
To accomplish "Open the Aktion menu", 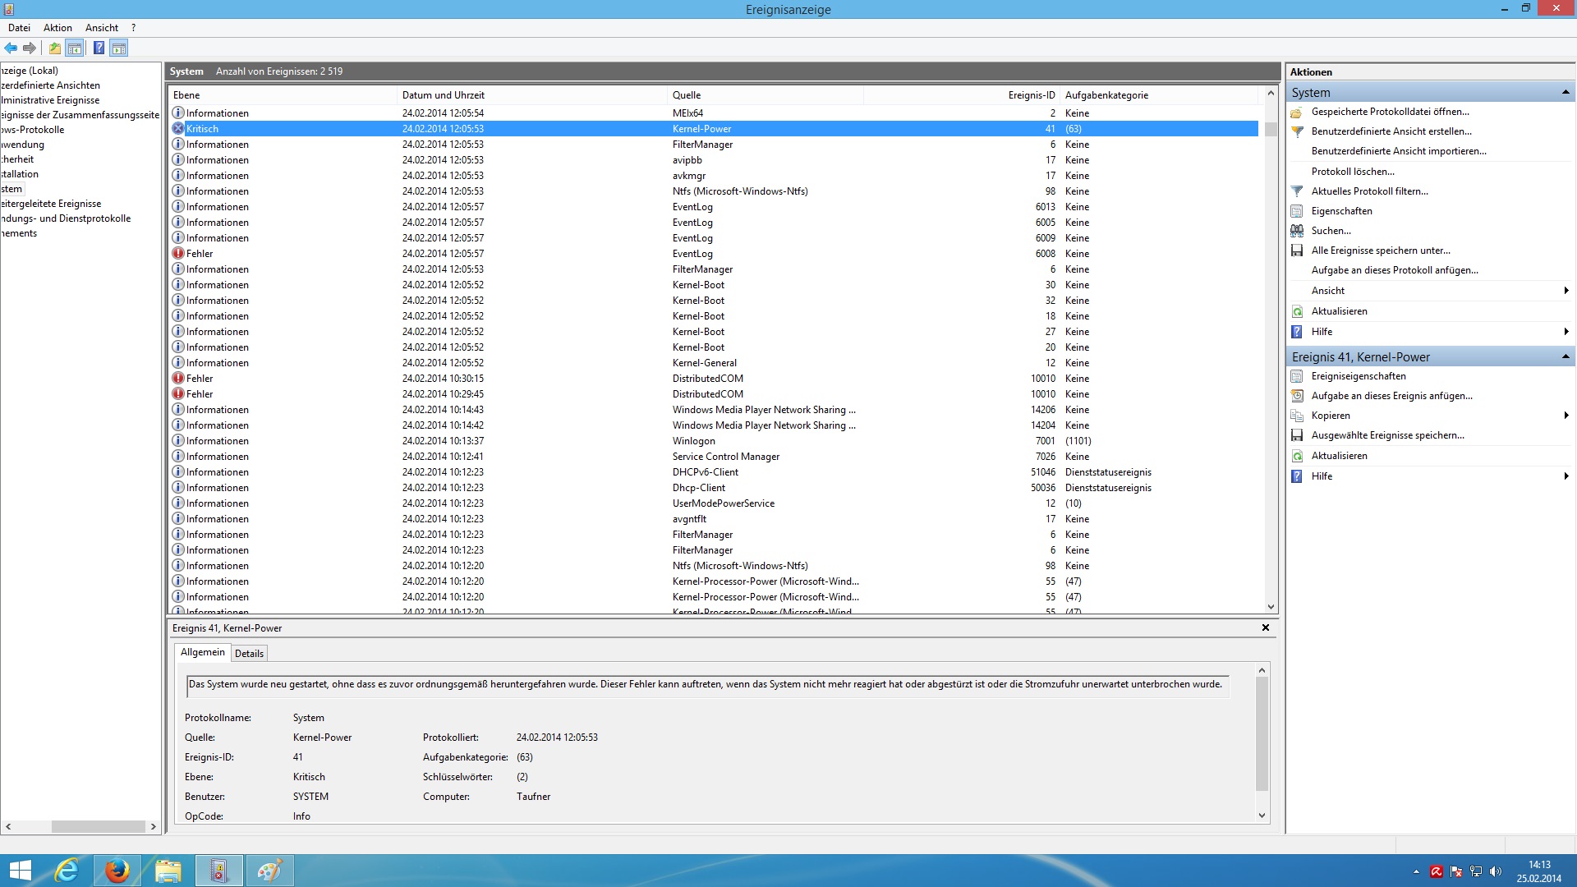I will pyautogui.click(x=57, y=27).
